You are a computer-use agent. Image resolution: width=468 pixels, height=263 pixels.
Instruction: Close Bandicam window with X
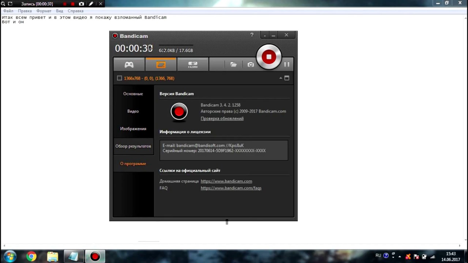(x=286, y=35)
